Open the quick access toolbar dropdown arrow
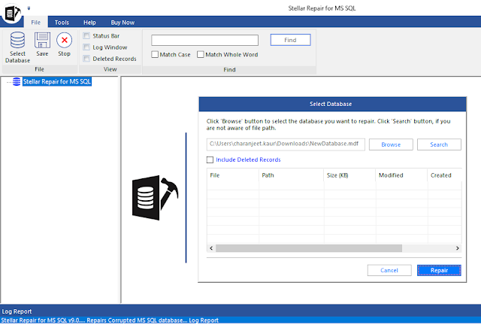Viewport: 481px width, 328px height. pyautogui.click(x=29, y=8)
